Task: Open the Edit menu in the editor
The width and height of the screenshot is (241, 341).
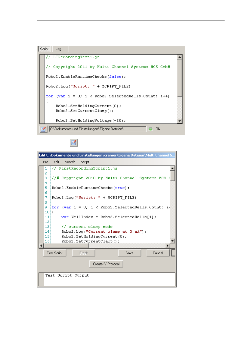Action: pyautogui.click(x=57, y=162)
